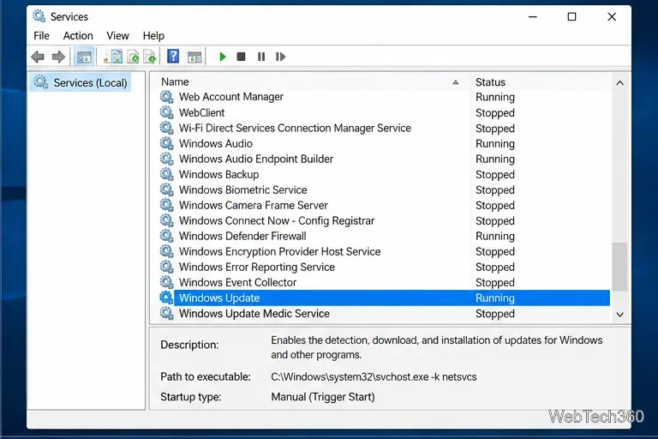The width and height of the screenshot is (658, 439).
Task: Click gear icon beside Windows Error Reporting Service
Action: point(166,267)
